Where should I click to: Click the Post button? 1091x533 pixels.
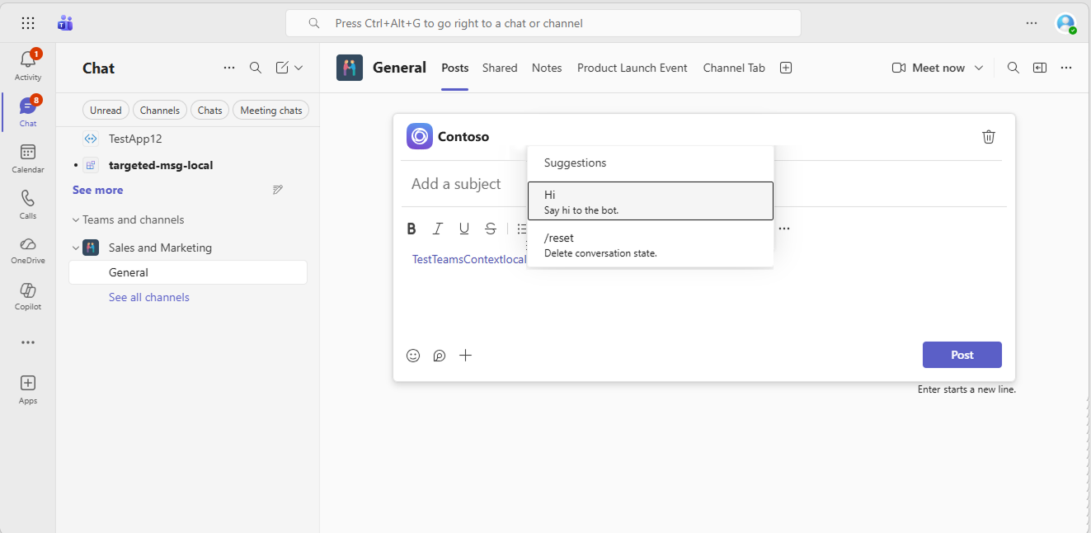pyautogui.click(x=962, y=355)
